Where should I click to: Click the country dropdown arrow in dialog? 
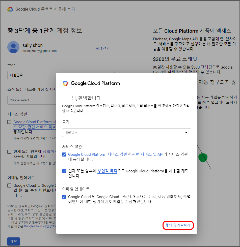click(x=186, y=133)
